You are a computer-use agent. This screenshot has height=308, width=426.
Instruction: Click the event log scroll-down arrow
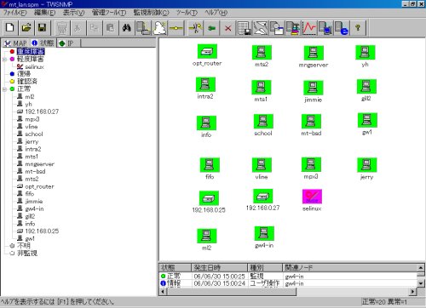pyautogui.click(x=421, y=283)
